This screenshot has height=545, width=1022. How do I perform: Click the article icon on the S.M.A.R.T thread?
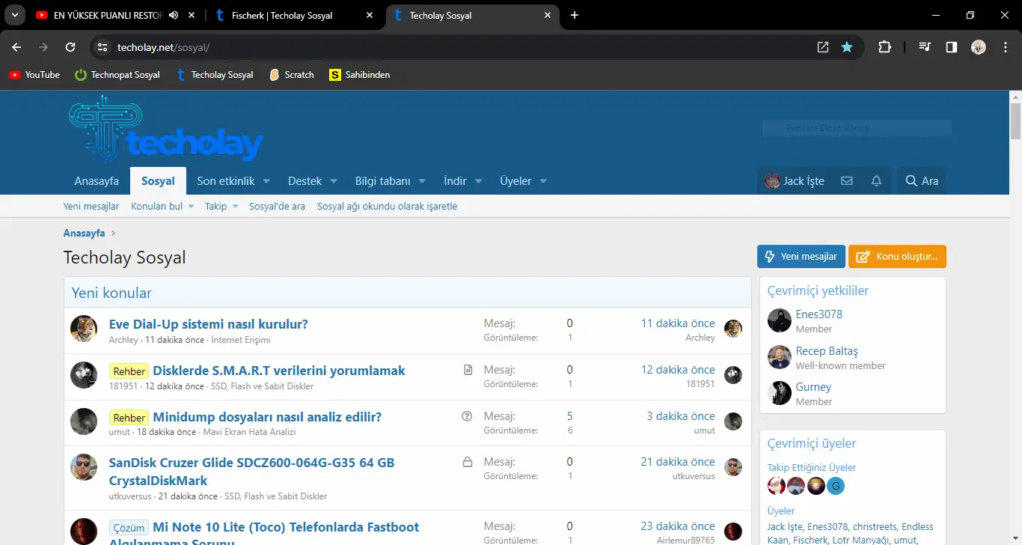tap(468, 370)
